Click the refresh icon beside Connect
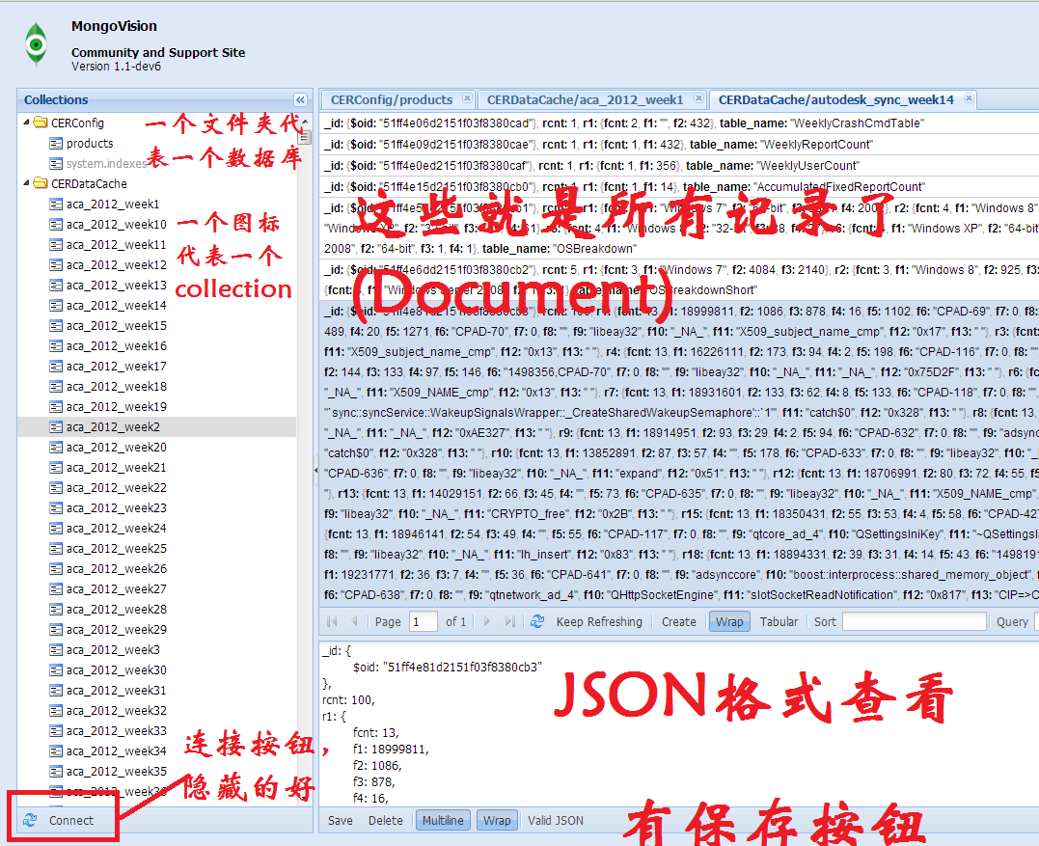Screen dimensions: 1039x846 click(30, 820)
